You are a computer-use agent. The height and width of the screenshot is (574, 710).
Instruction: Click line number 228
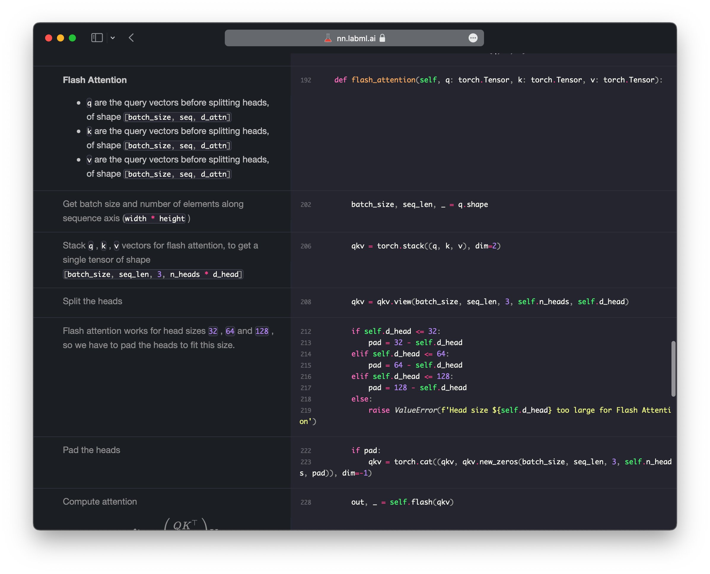pyautogui.click(x=305, y=502)
